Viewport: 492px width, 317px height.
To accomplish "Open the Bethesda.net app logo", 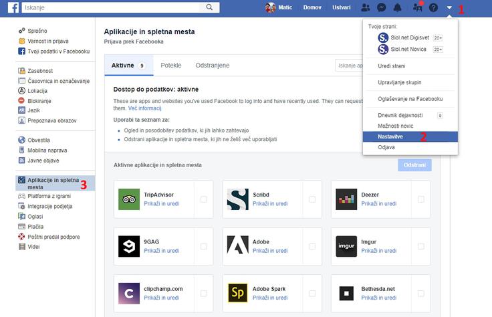I will pyautogui.click(x=346, y=294).
